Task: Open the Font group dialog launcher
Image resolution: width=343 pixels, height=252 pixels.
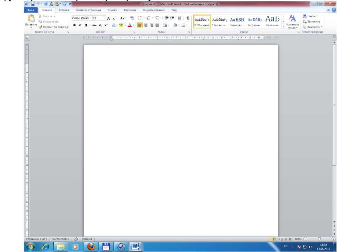Action: [x=134, y=32]
